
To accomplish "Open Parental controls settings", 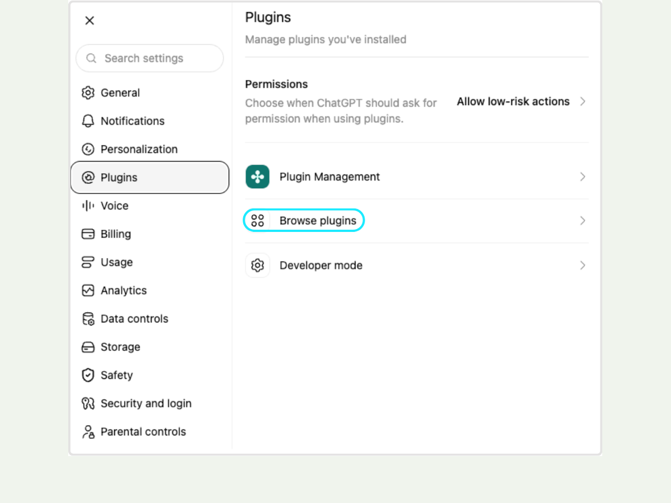I will (x=150, y=431).
